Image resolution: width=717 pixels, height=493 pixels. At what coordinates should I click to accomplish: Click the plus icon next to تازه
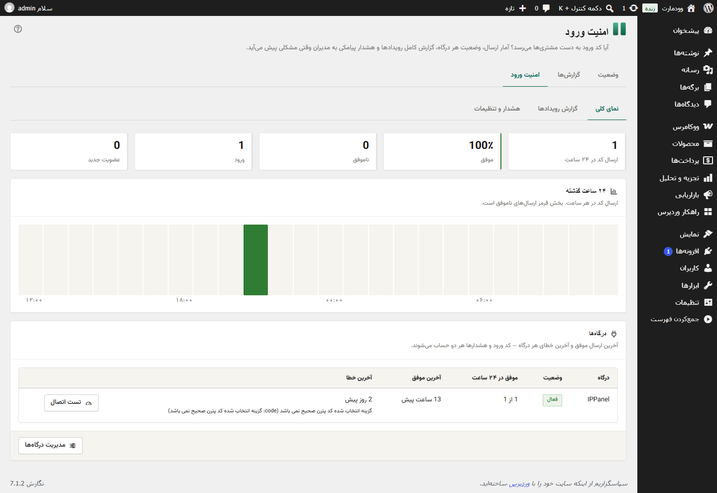click(522, 8)
